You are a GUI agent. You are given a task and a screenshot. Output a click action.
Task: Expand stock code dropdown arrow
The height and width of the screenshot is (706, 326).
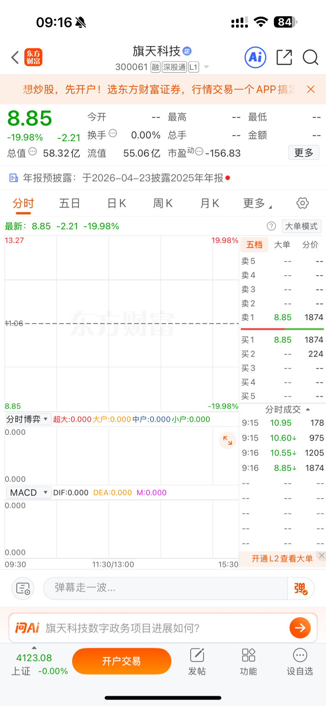coord(206,67)
